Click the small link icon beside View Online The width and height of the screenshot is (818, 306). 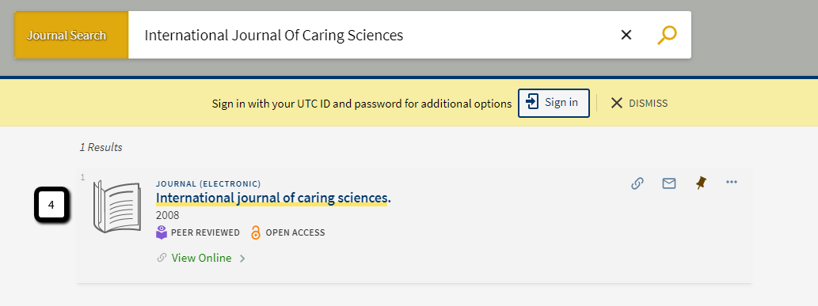point(162,258)
